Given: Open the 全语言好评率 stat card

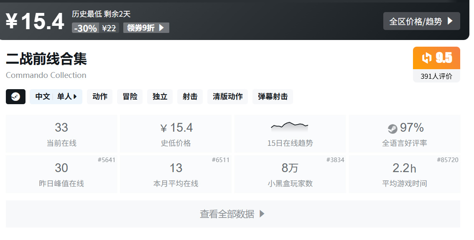Looking at the screenshot, I should (405, 134).
